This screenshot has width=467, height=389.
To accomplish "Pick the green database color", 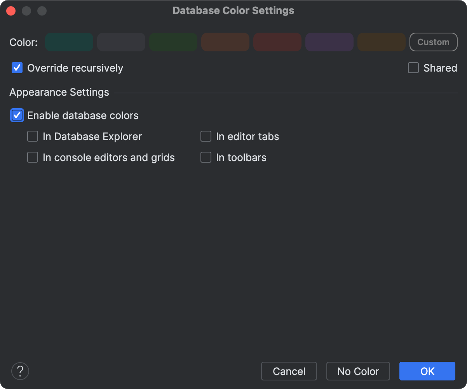I will click(x=173, y=42).
